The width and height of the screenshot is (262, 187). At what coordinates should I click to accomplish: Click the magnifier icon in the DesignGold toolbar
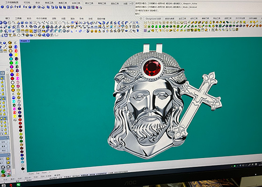[x=189, y=22]
